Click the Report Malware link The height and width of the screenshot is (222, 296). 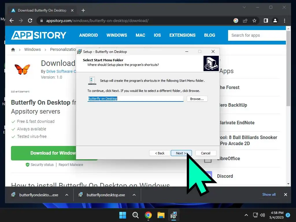pyautogui.click(x=71, y=164)
